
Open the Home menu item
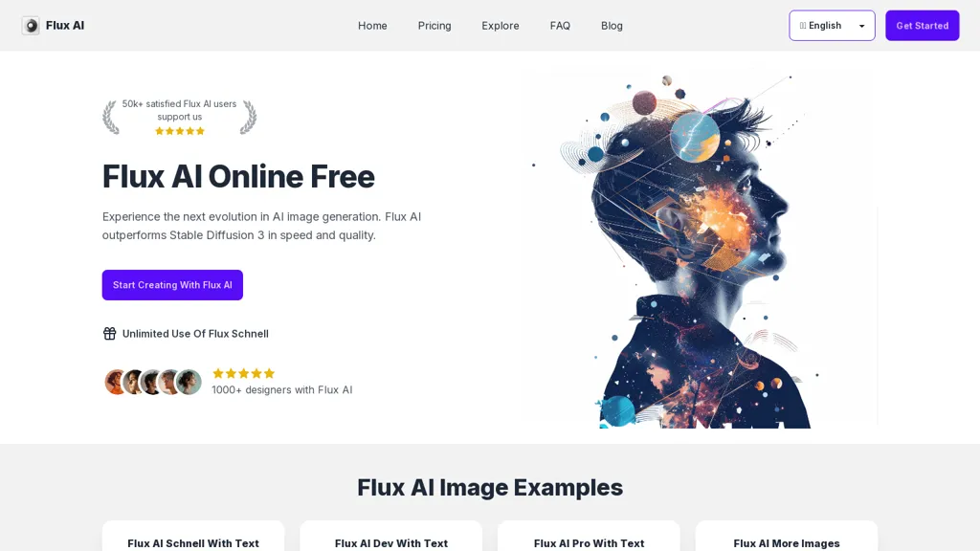pyautogui.click(x=372, y=26)
